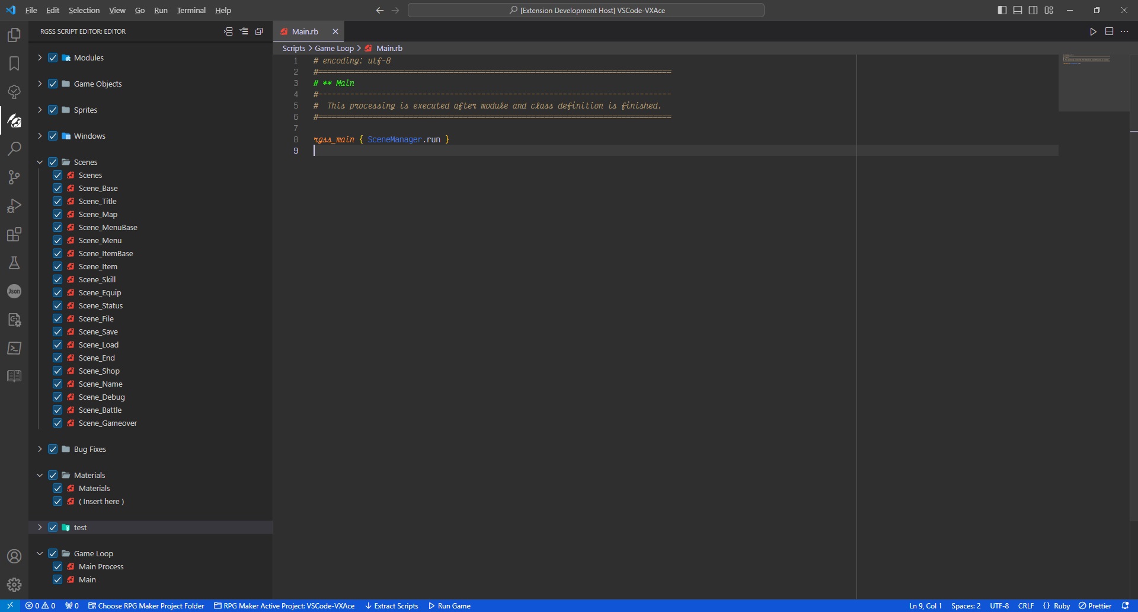Image resolution: width=1138 pixels, height=612 pixels.
Task: Open Customize Layout icon
Action: (x=1049, y=10)
